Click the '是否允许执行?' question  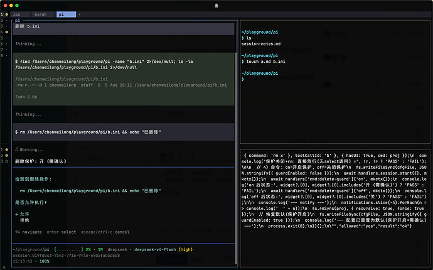pos(31,203)
